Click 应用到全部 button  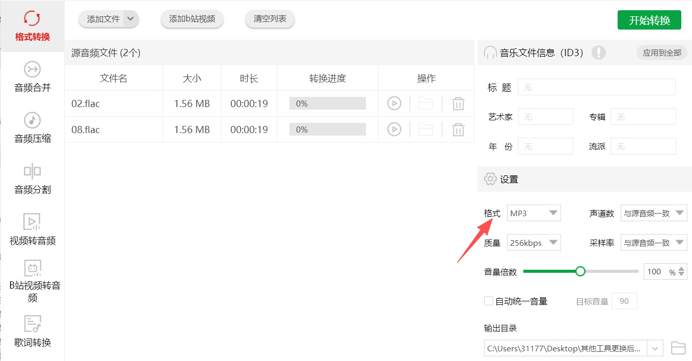(662, 53)
